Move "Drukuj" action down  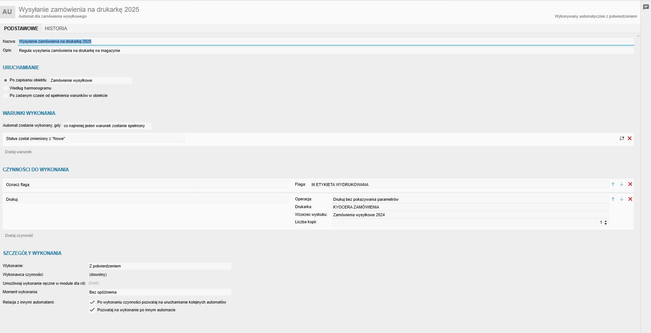(622, 199)
